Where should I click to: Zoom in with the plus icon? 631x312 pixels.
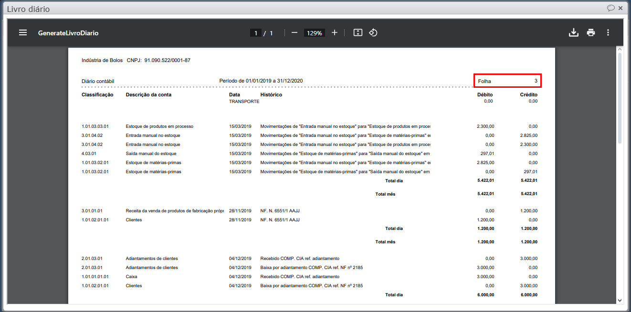335,33
